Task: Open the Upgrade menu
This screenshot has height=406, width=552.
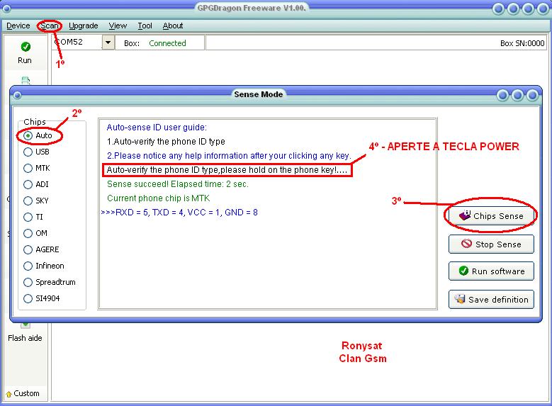Action: coord(84,26)
